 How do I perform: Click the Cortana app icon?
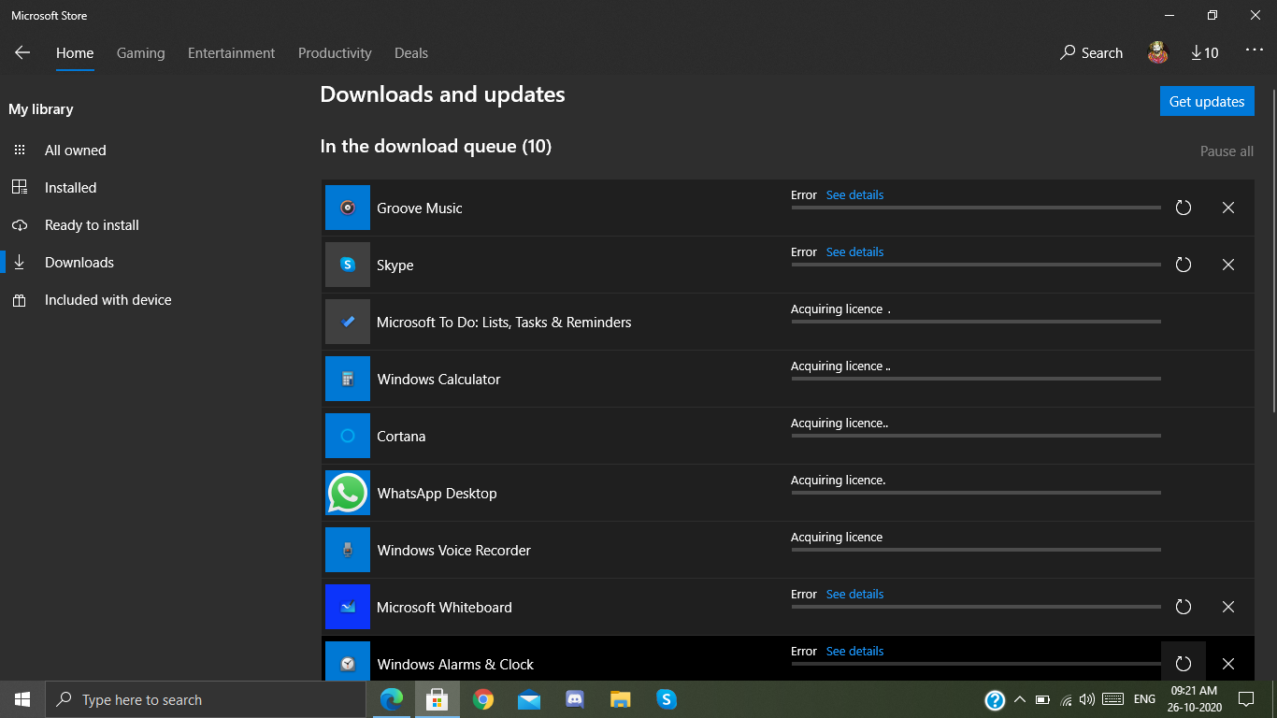[348, 436]
